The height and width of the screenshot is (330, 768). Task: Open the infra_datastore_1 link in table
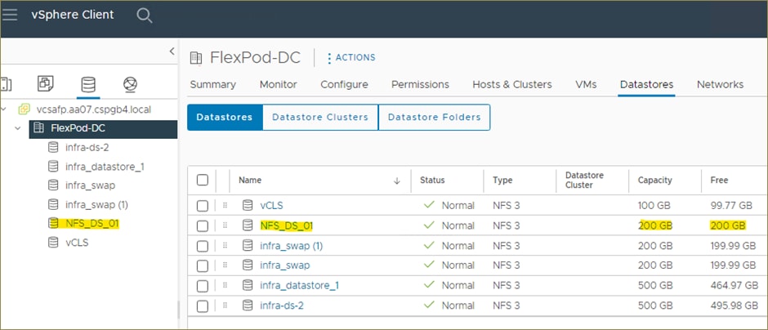(x=299, y=285)
